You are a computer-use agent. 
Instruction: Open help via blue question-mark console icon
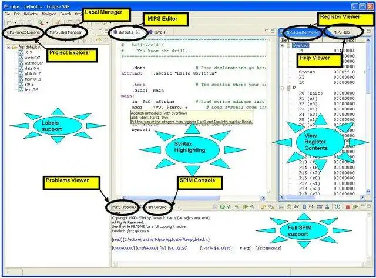(x=337, y=206)
